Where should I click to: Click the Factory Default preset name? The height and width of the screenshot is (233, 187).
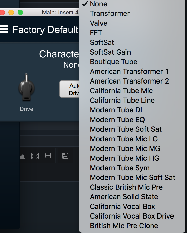pos(45,30)
